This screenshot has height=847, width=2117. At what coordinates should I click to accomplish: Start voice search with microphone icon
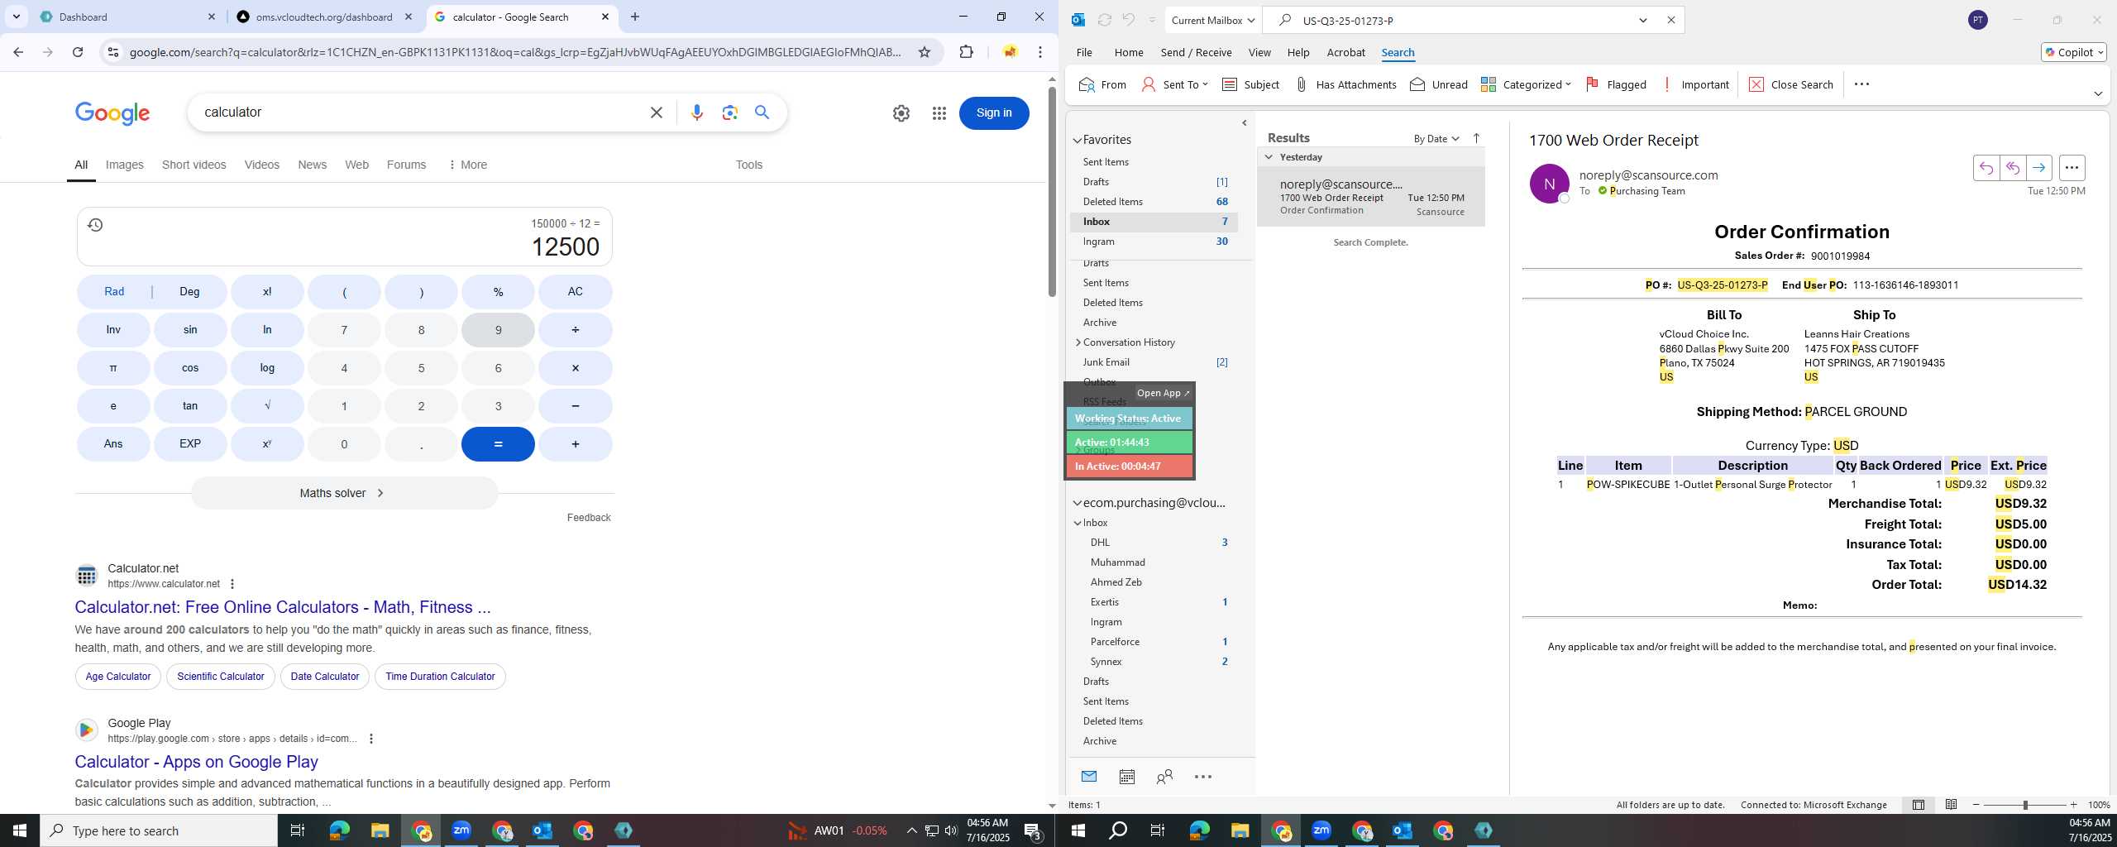point(697,112)
